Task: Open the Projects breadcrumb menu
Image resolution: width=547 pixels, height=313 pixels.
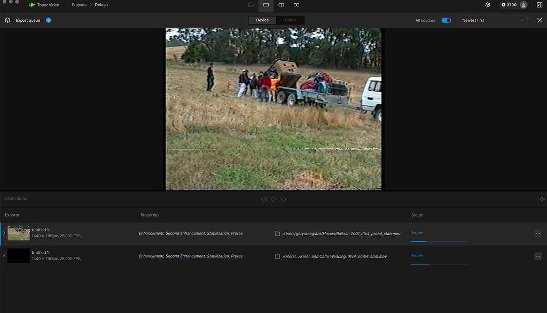Action: (x=79, y=5)
